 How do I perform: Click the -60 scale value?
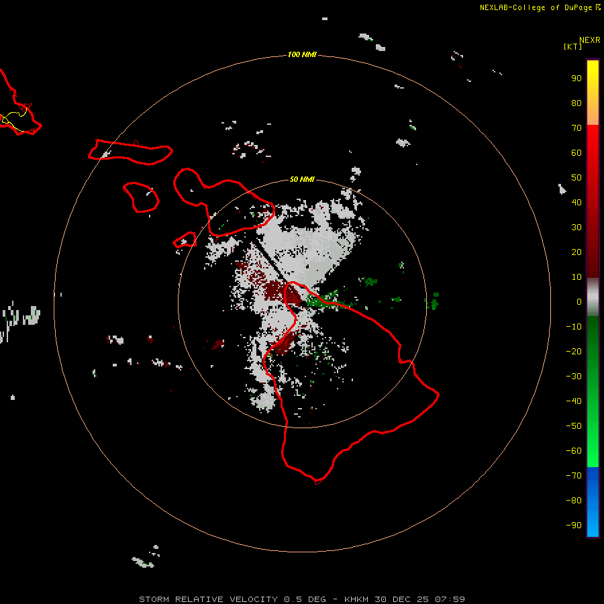(x=574, y=451)
